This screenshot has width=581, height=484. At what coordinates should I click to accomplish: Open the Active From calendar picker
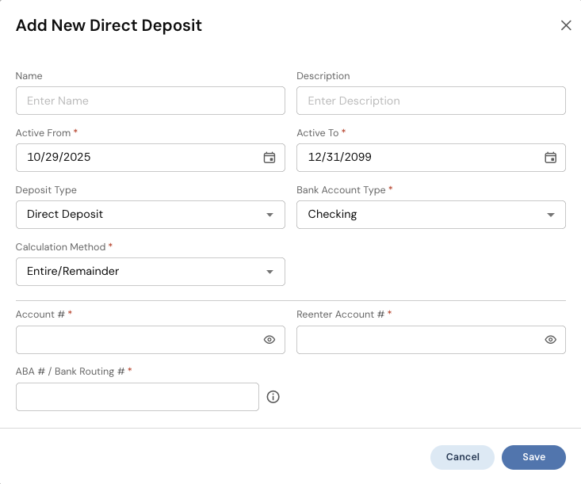(x=269, y=158)
